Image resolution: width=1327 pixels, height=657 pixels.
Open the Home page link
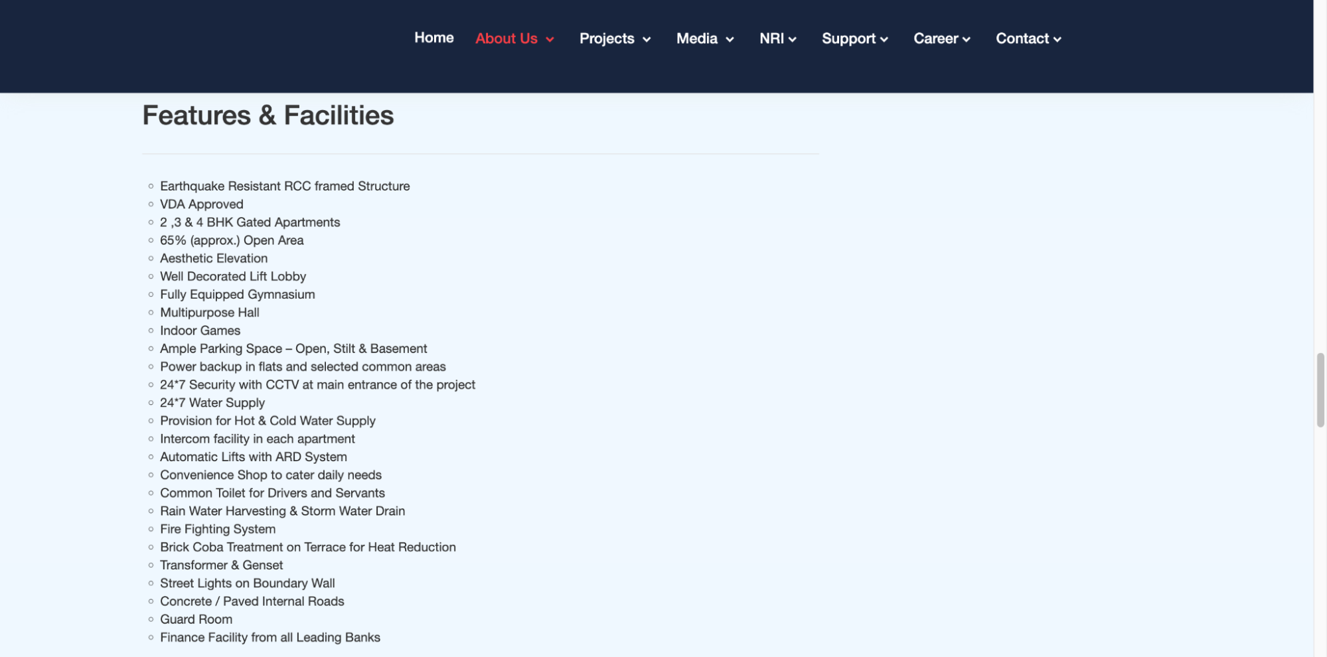pos(433,38)
